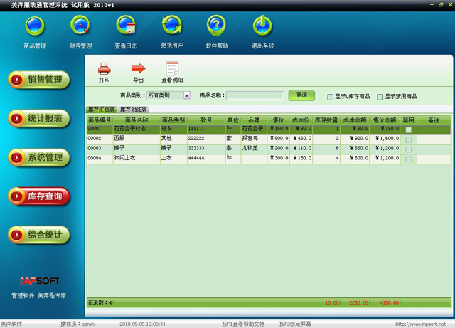This screenshot has height=328, width=455.
Task: Click the 查询 search button
Action: point(301,95)
